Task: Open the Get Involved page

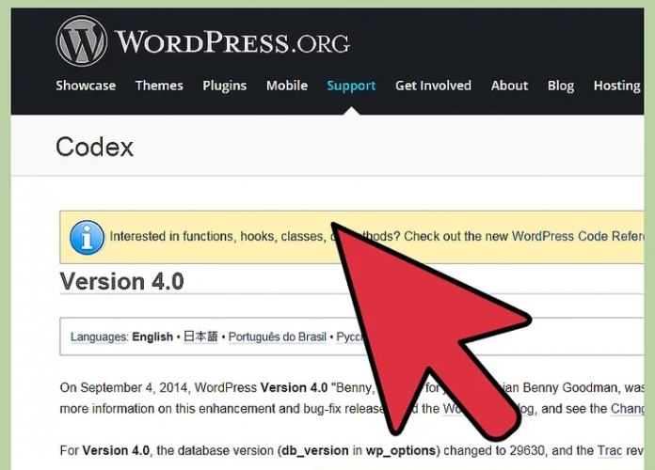Action: pos(433,86)
